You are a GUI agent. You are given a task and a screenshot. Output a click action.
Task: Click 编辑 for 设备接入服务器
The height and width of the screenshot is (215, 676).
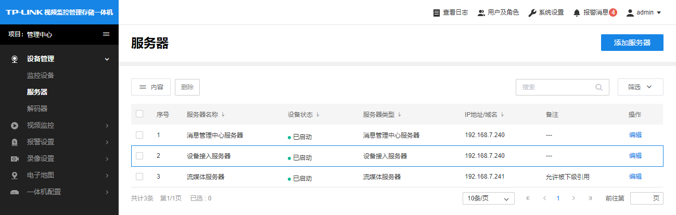[635, 156]
